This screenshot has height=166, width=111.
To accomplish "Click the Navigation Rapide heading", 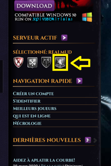I will (x=42, y=81).
